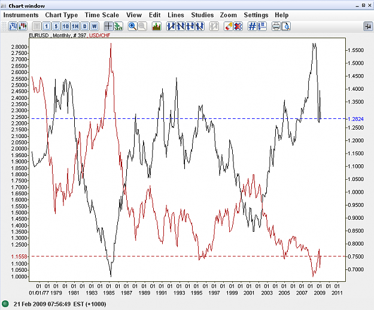Click the Chart window title bar icon
374x310 pixels.
(4, 6)
